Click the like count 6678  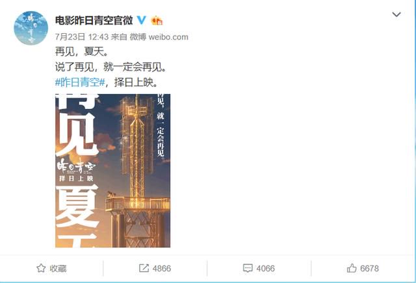pyautogui.click(x=369, y=269)
